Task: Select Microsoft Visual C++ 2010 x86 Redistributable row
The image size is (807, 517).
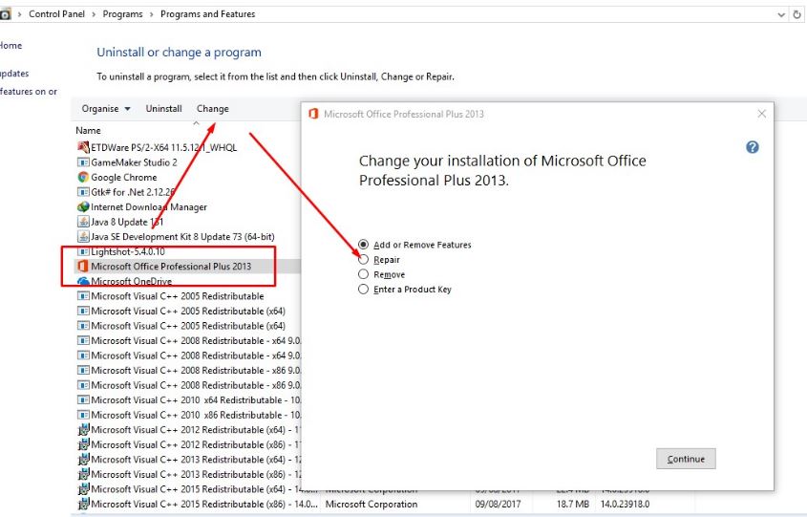Action: pyautogui.click(x=188, y=415)
